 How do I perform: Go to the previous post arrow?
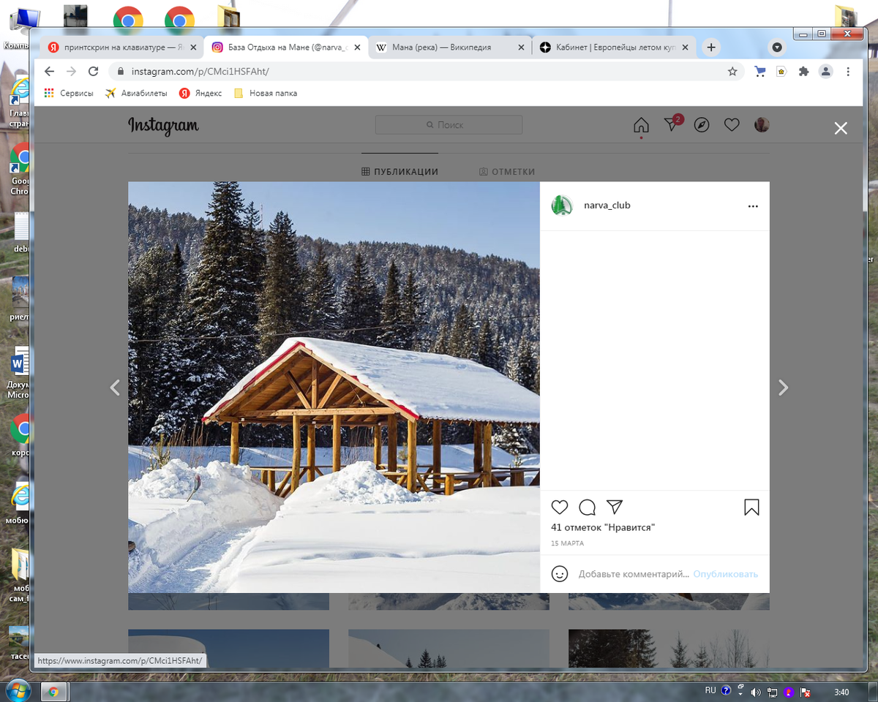(114, 388)
